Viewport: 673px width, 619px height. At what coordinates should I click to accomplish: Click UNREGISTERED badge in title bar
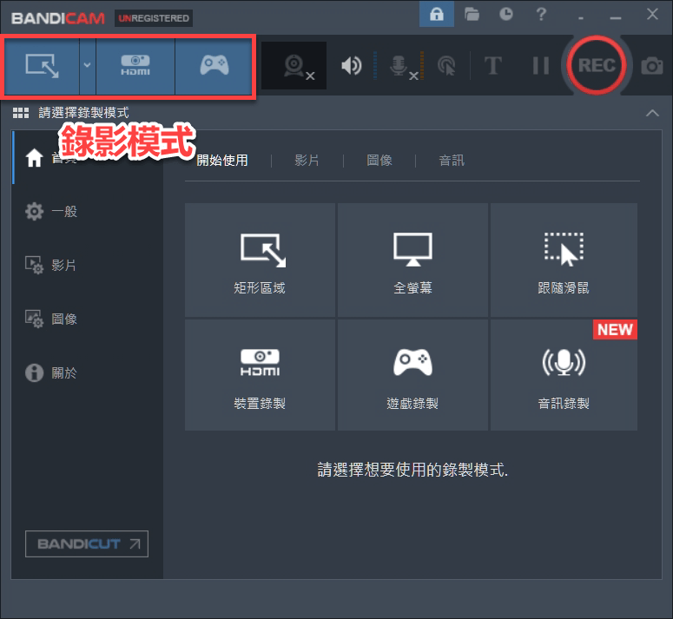point(154,18)
